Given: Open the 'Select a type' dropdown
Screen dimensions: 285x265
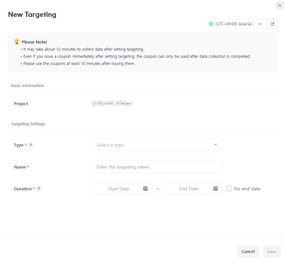Looking at the screenshot, I should pyautogui.click(x=157, y=145).
